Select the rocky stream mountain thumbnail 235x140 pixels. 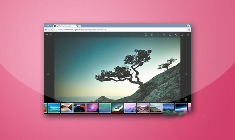pyautogui.click(x=143, y=108)
